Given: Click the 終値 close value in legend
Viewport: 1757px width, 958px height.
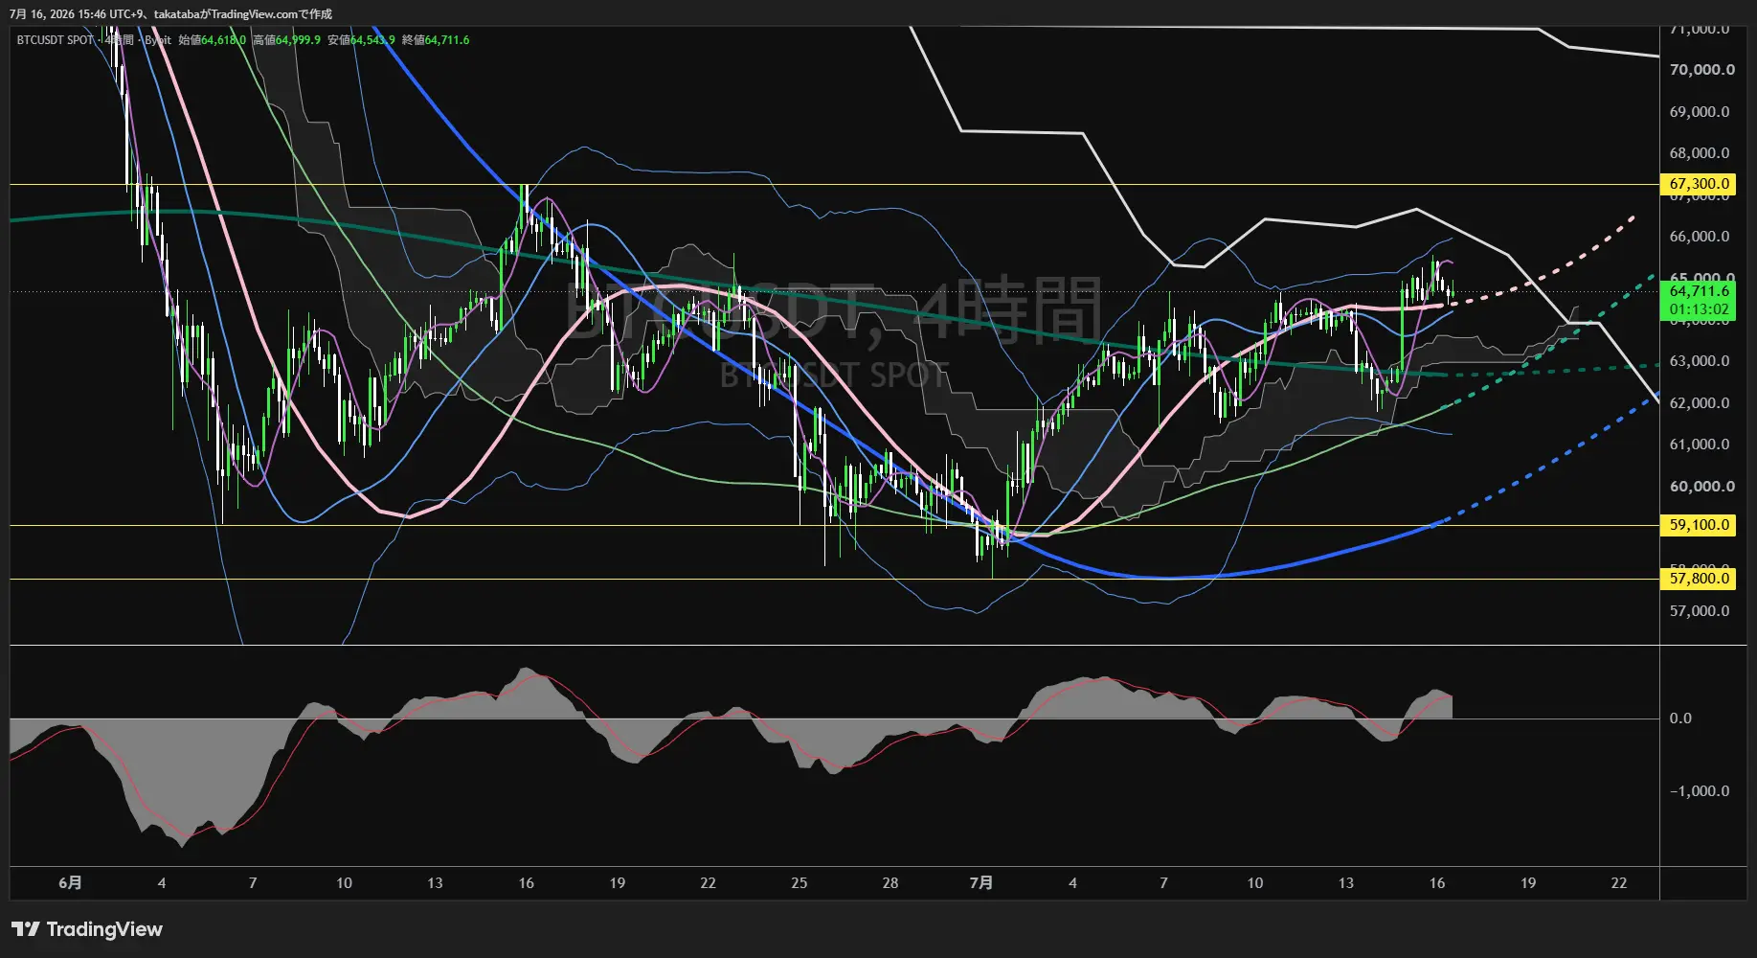Looking at the screenshot, I should (447, 40).
